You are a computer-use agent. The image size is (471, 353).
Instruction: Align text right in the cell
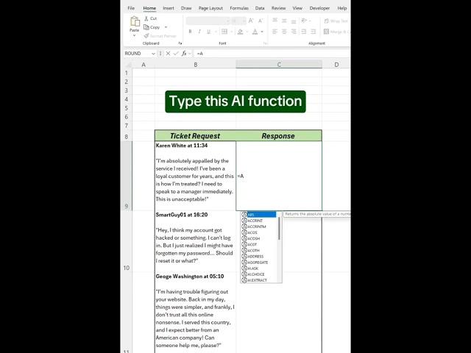click(x=294, y=32)
